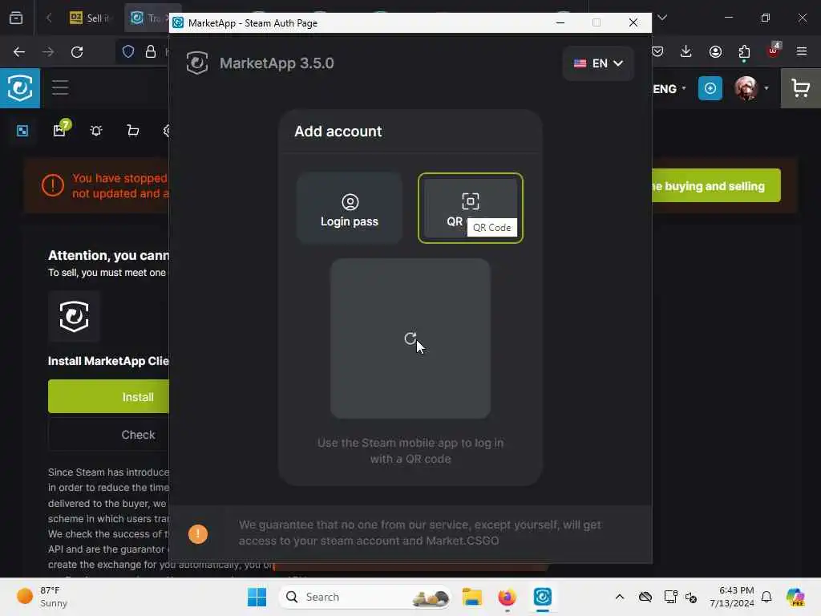
Task: Open the EN language dropdown in MarketApp
Action: click(x=598, y=63)
